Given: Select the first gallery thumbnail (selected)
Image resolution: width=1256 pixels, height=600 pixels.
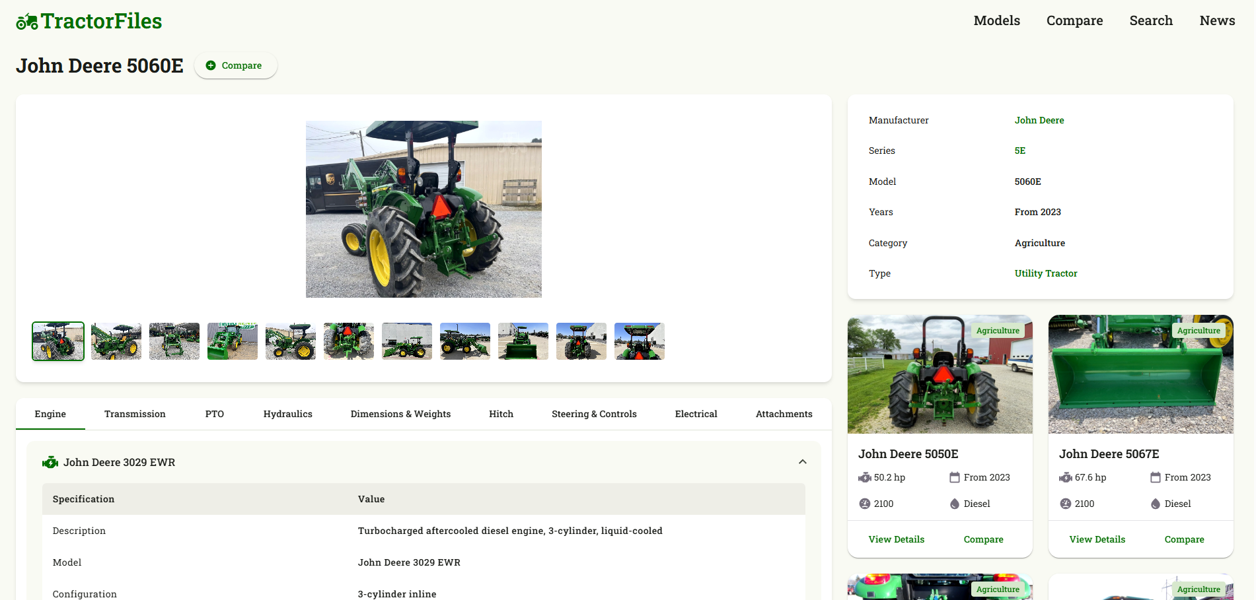Looking at the screenshot, I should pyautogui.click(x=58, y=341).
